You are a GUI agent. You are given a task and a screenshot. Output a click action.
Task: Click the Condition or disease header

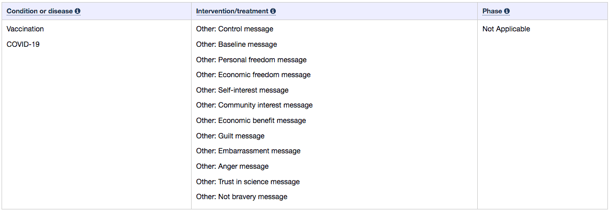click(40, 11)
